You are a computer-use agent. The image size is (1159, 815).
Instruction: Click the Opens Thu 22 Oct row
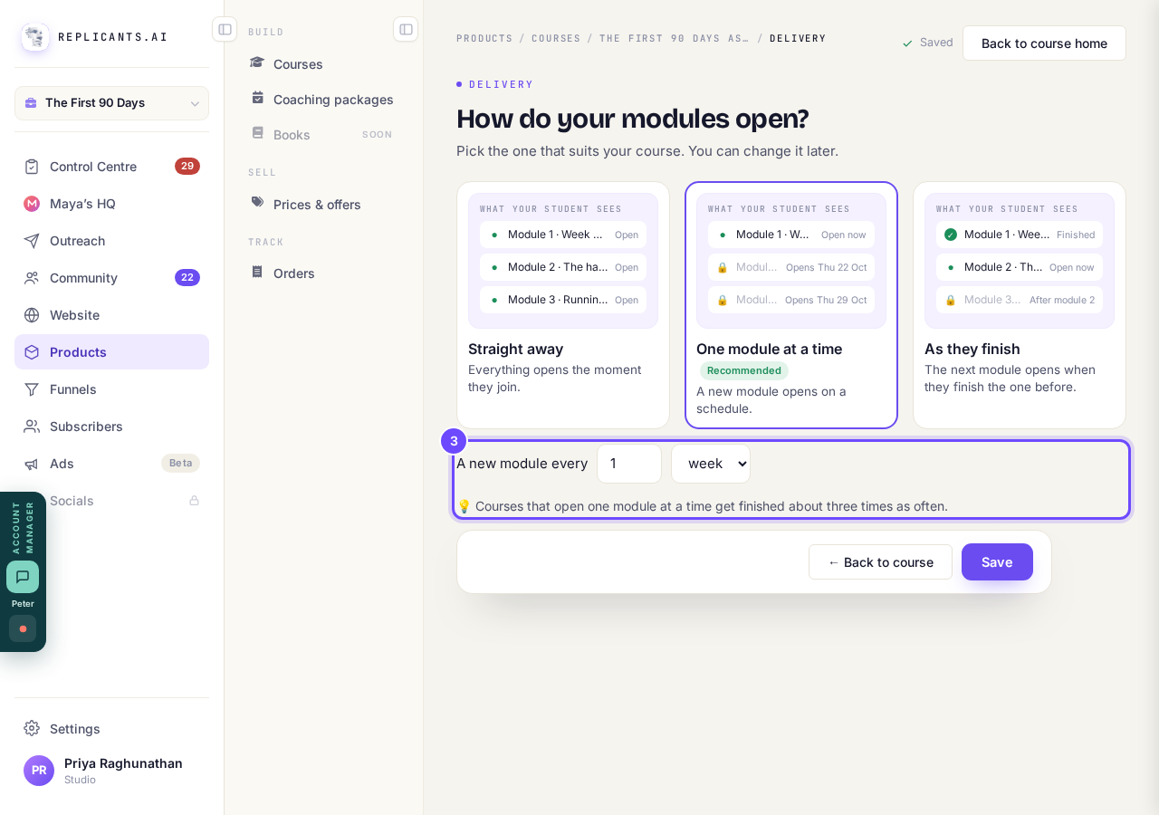[791, 267]
